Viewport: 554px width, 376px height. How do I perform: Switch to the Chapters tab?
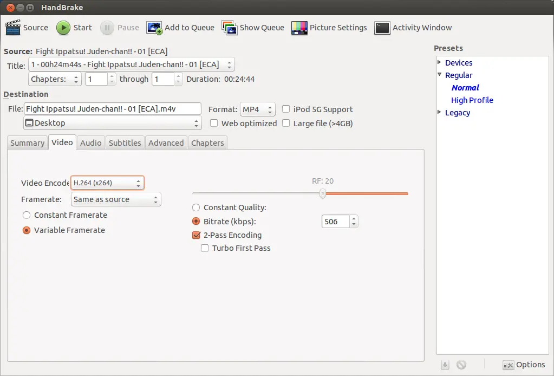tap(207, 143)
